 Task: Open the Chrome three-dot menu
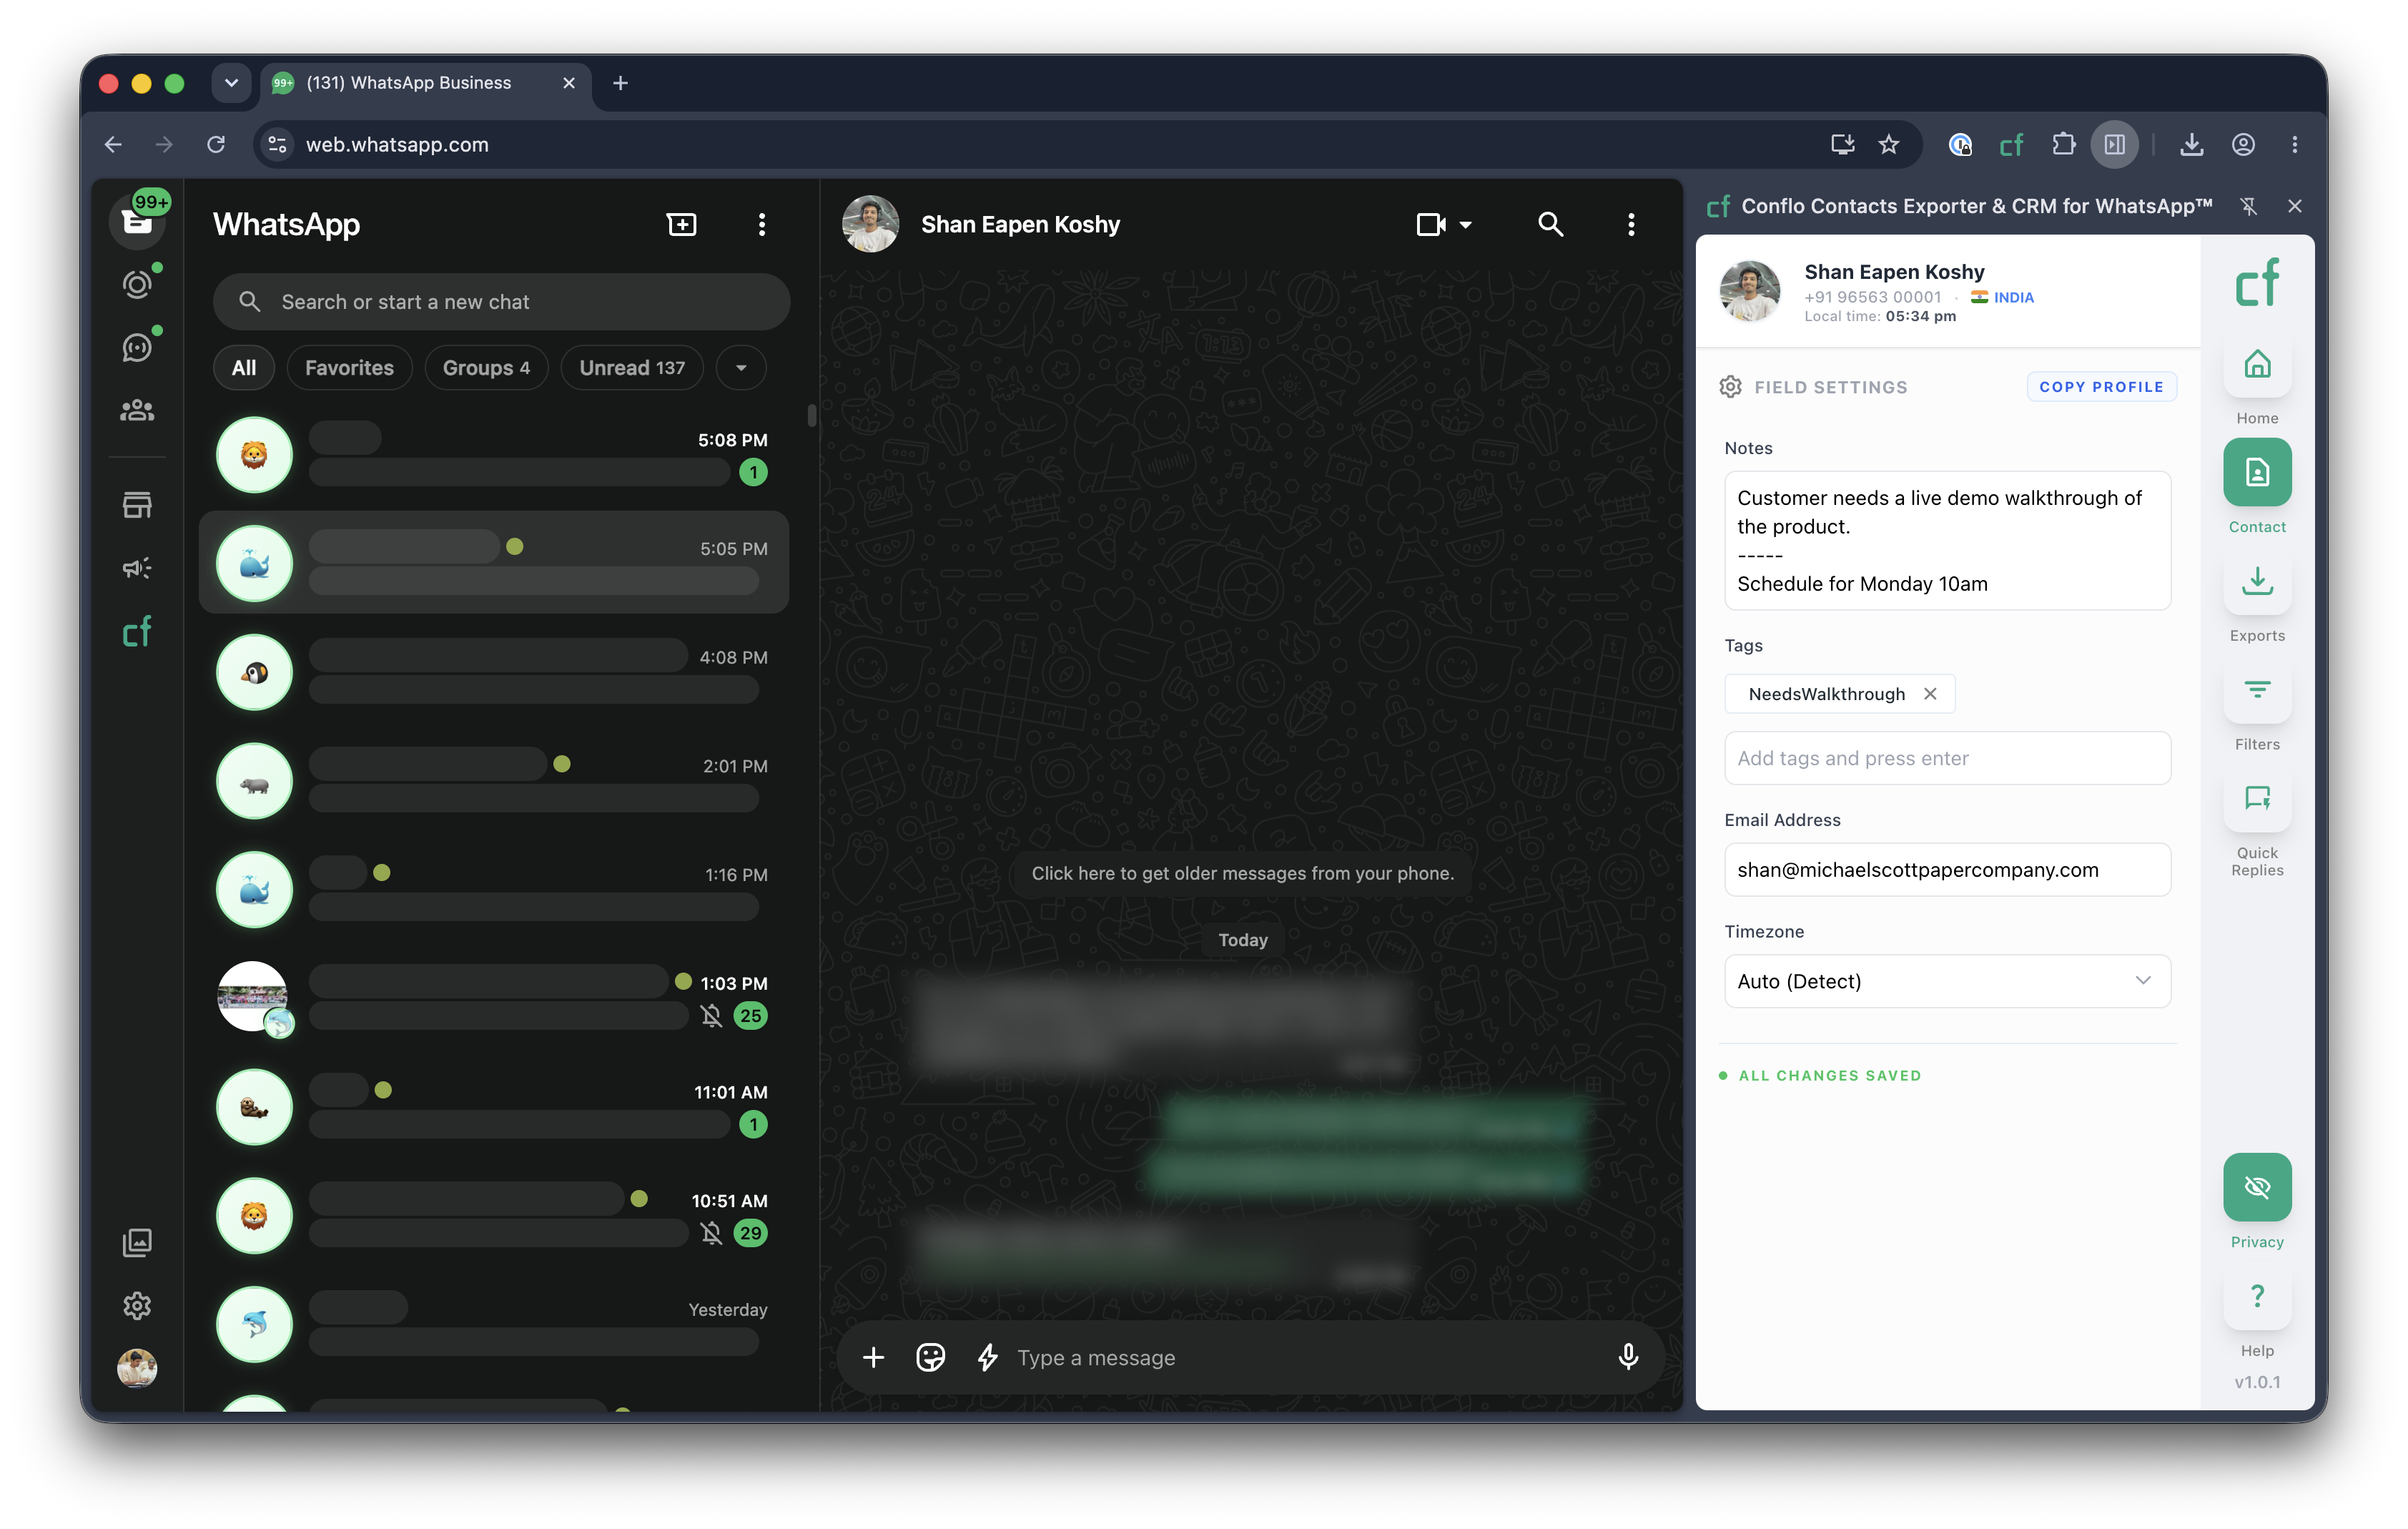pyautogui.click(x=2294, y=145)
